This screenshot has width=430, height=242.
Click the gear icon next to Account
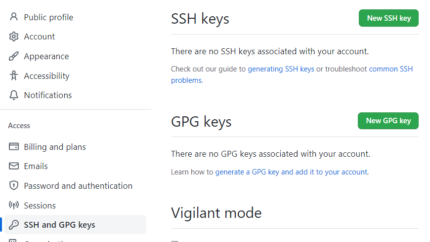(x=14, y=36)
